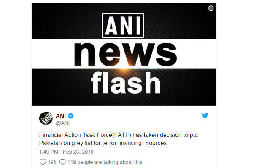Image resolution: width=278 pixels, height=168 pixels.
Task: Click the 195 likes count
Action: coord(52,162)
